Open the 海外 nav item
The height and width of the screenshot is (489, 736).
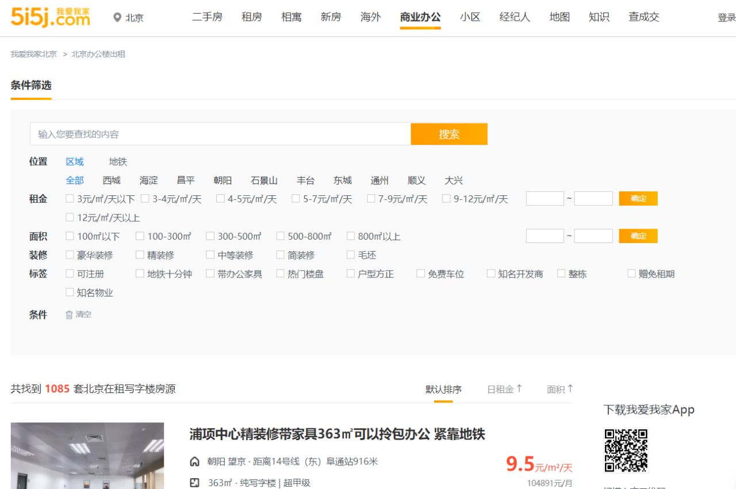tap(371, 17)
